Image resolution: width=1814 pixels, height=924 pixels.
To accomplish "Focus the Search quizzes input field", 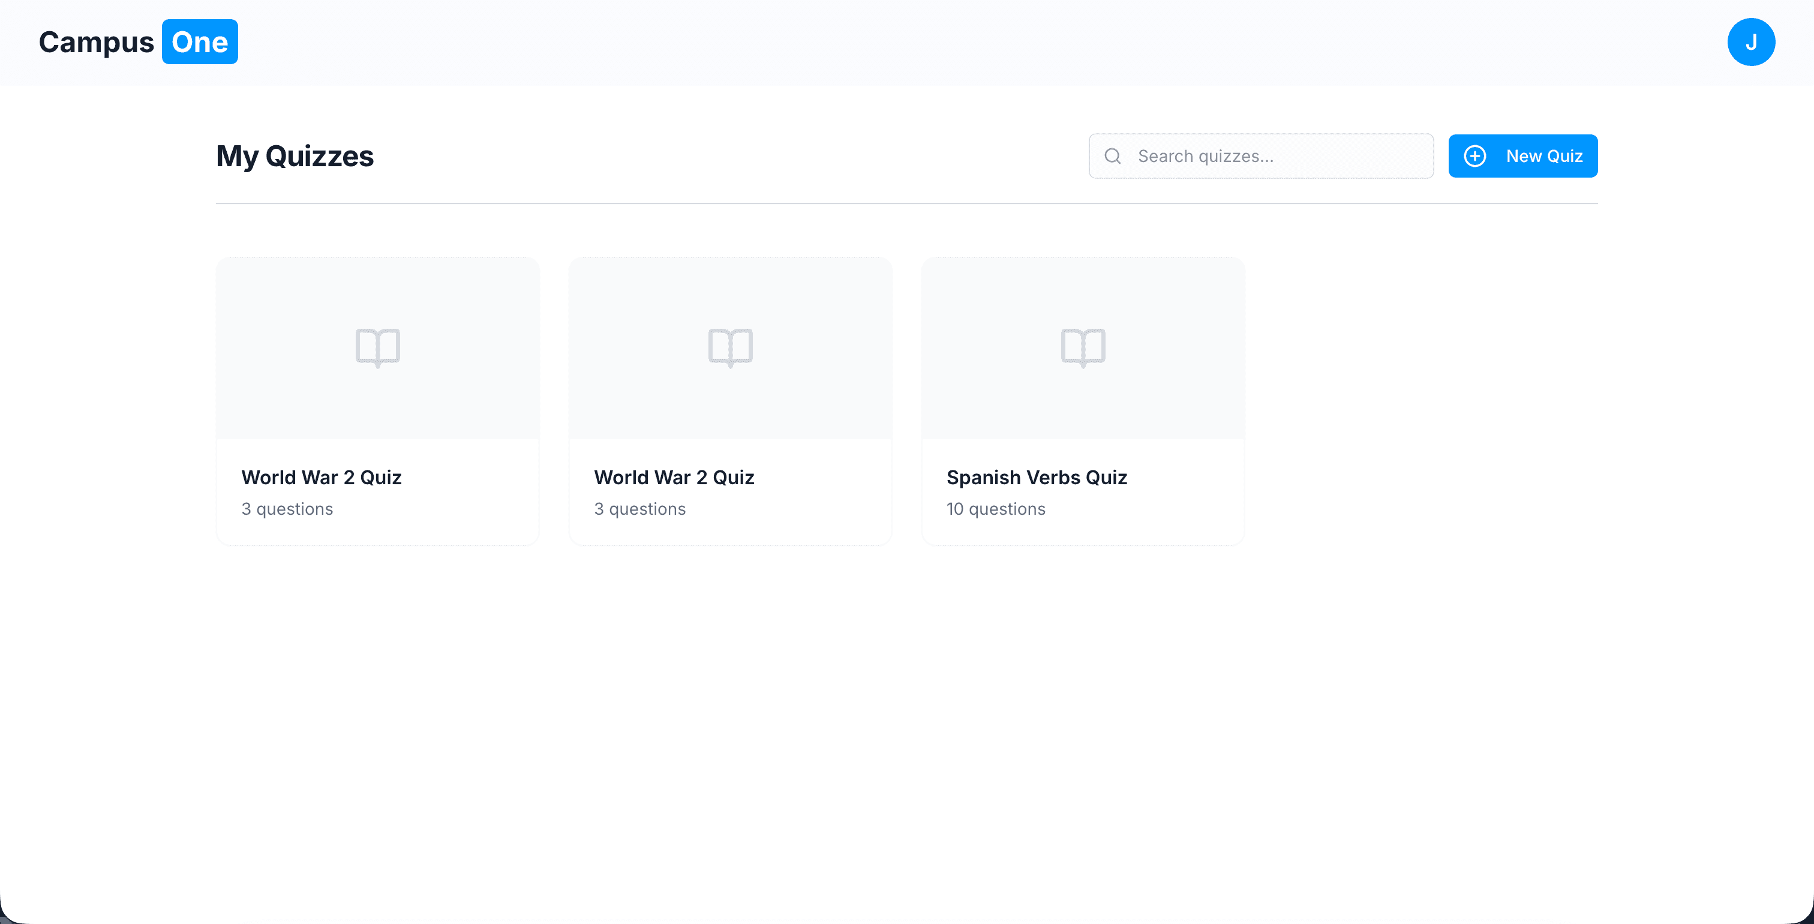I will point(1275,155).
